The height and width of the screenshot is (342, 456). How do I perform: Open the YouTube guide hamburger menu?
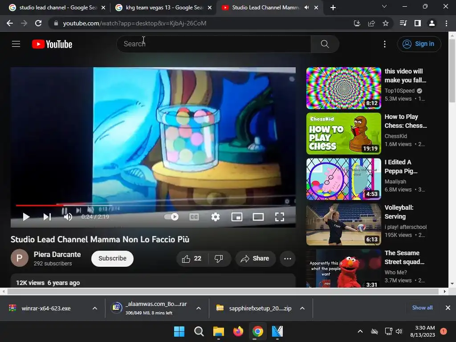pyautogui.click(x=16, y=44)
